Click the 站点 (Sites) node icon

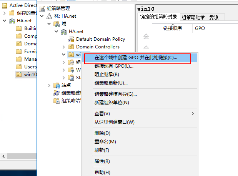[x=56, y=85]
